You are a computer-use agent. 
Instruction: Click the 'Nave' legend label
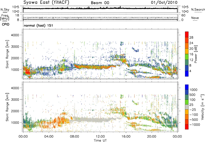(195, 18)
